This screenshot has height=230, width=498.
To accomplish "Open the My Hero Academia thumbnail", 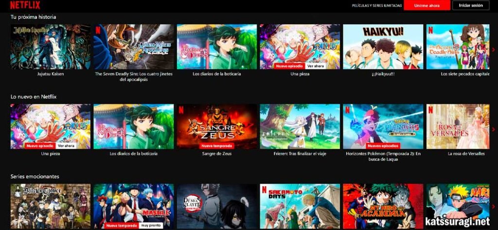I will [x=383, y=206].
